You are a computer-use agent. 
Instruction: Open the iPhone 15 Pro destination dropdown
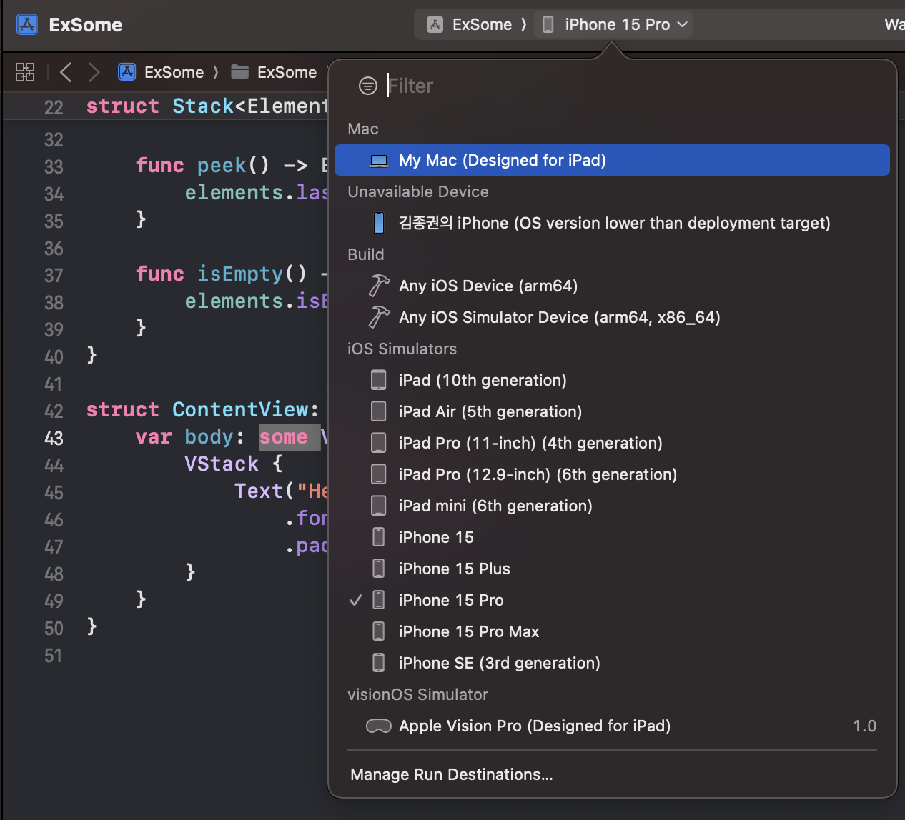(x=615, y=25)
